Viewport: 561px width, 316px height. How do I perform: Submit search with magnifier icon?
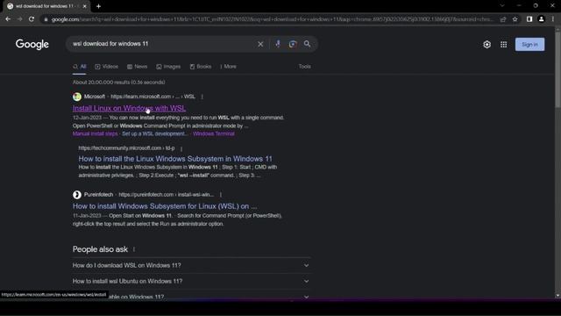[x=307, y=44]
